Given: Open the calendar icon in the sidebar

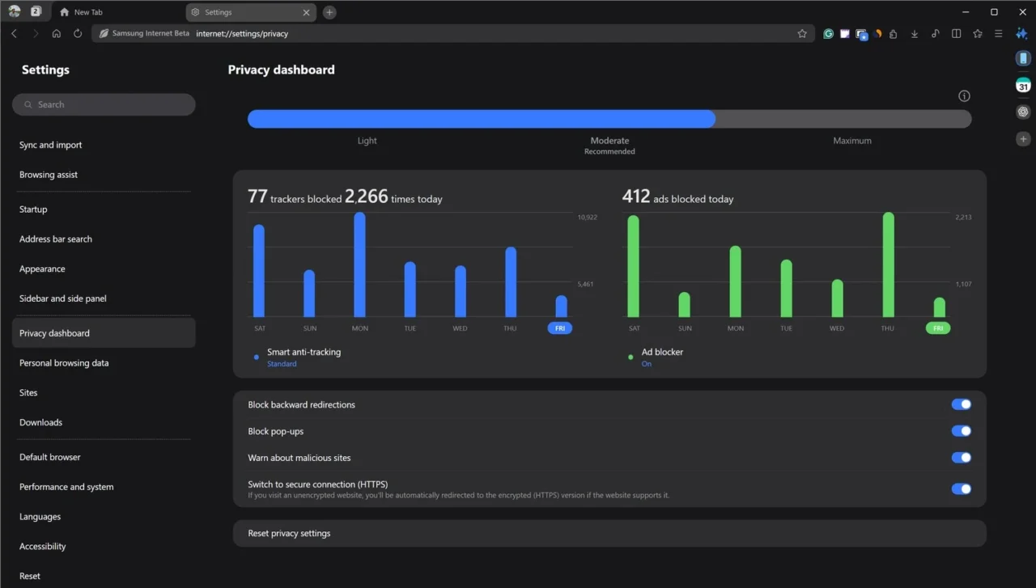Looking at the screenshot, I should pyautogui.click(x=1022, y=84).
